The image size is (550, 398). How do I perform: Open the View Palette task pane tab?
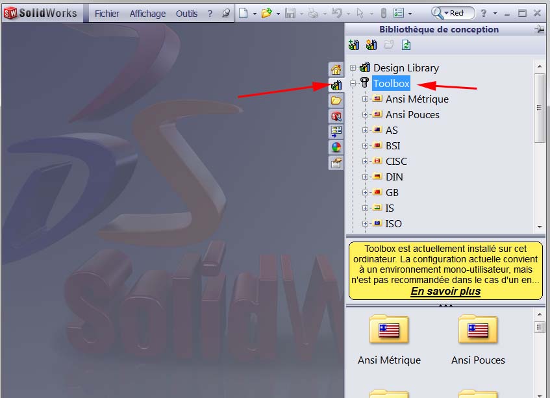[336, 132]
